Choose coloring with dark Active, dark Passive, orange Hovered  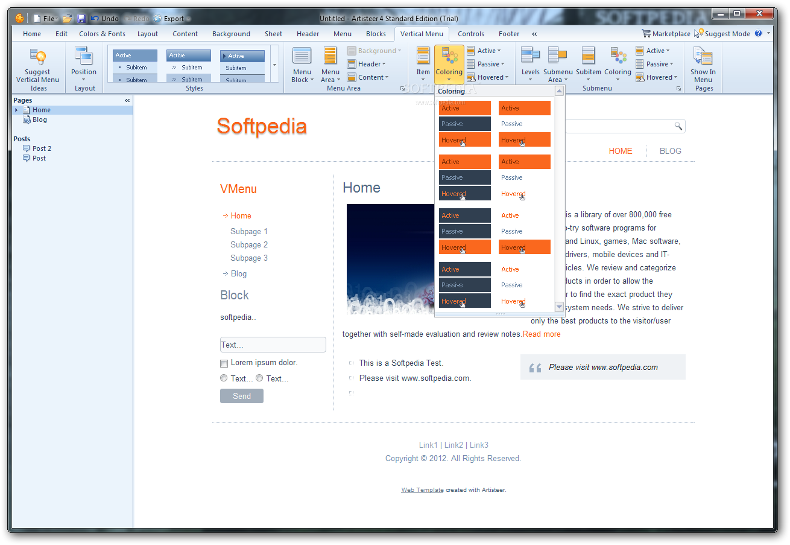click(x=465, y=231)
